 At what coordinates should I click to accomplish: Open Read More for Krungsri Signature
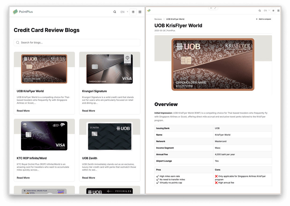tap(89, 111)
